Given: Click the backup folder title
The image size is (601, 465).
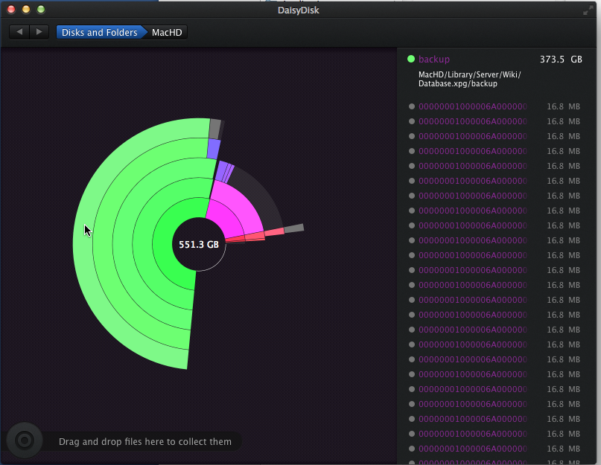Looking at the screenshot, I should tap(434, 59).
